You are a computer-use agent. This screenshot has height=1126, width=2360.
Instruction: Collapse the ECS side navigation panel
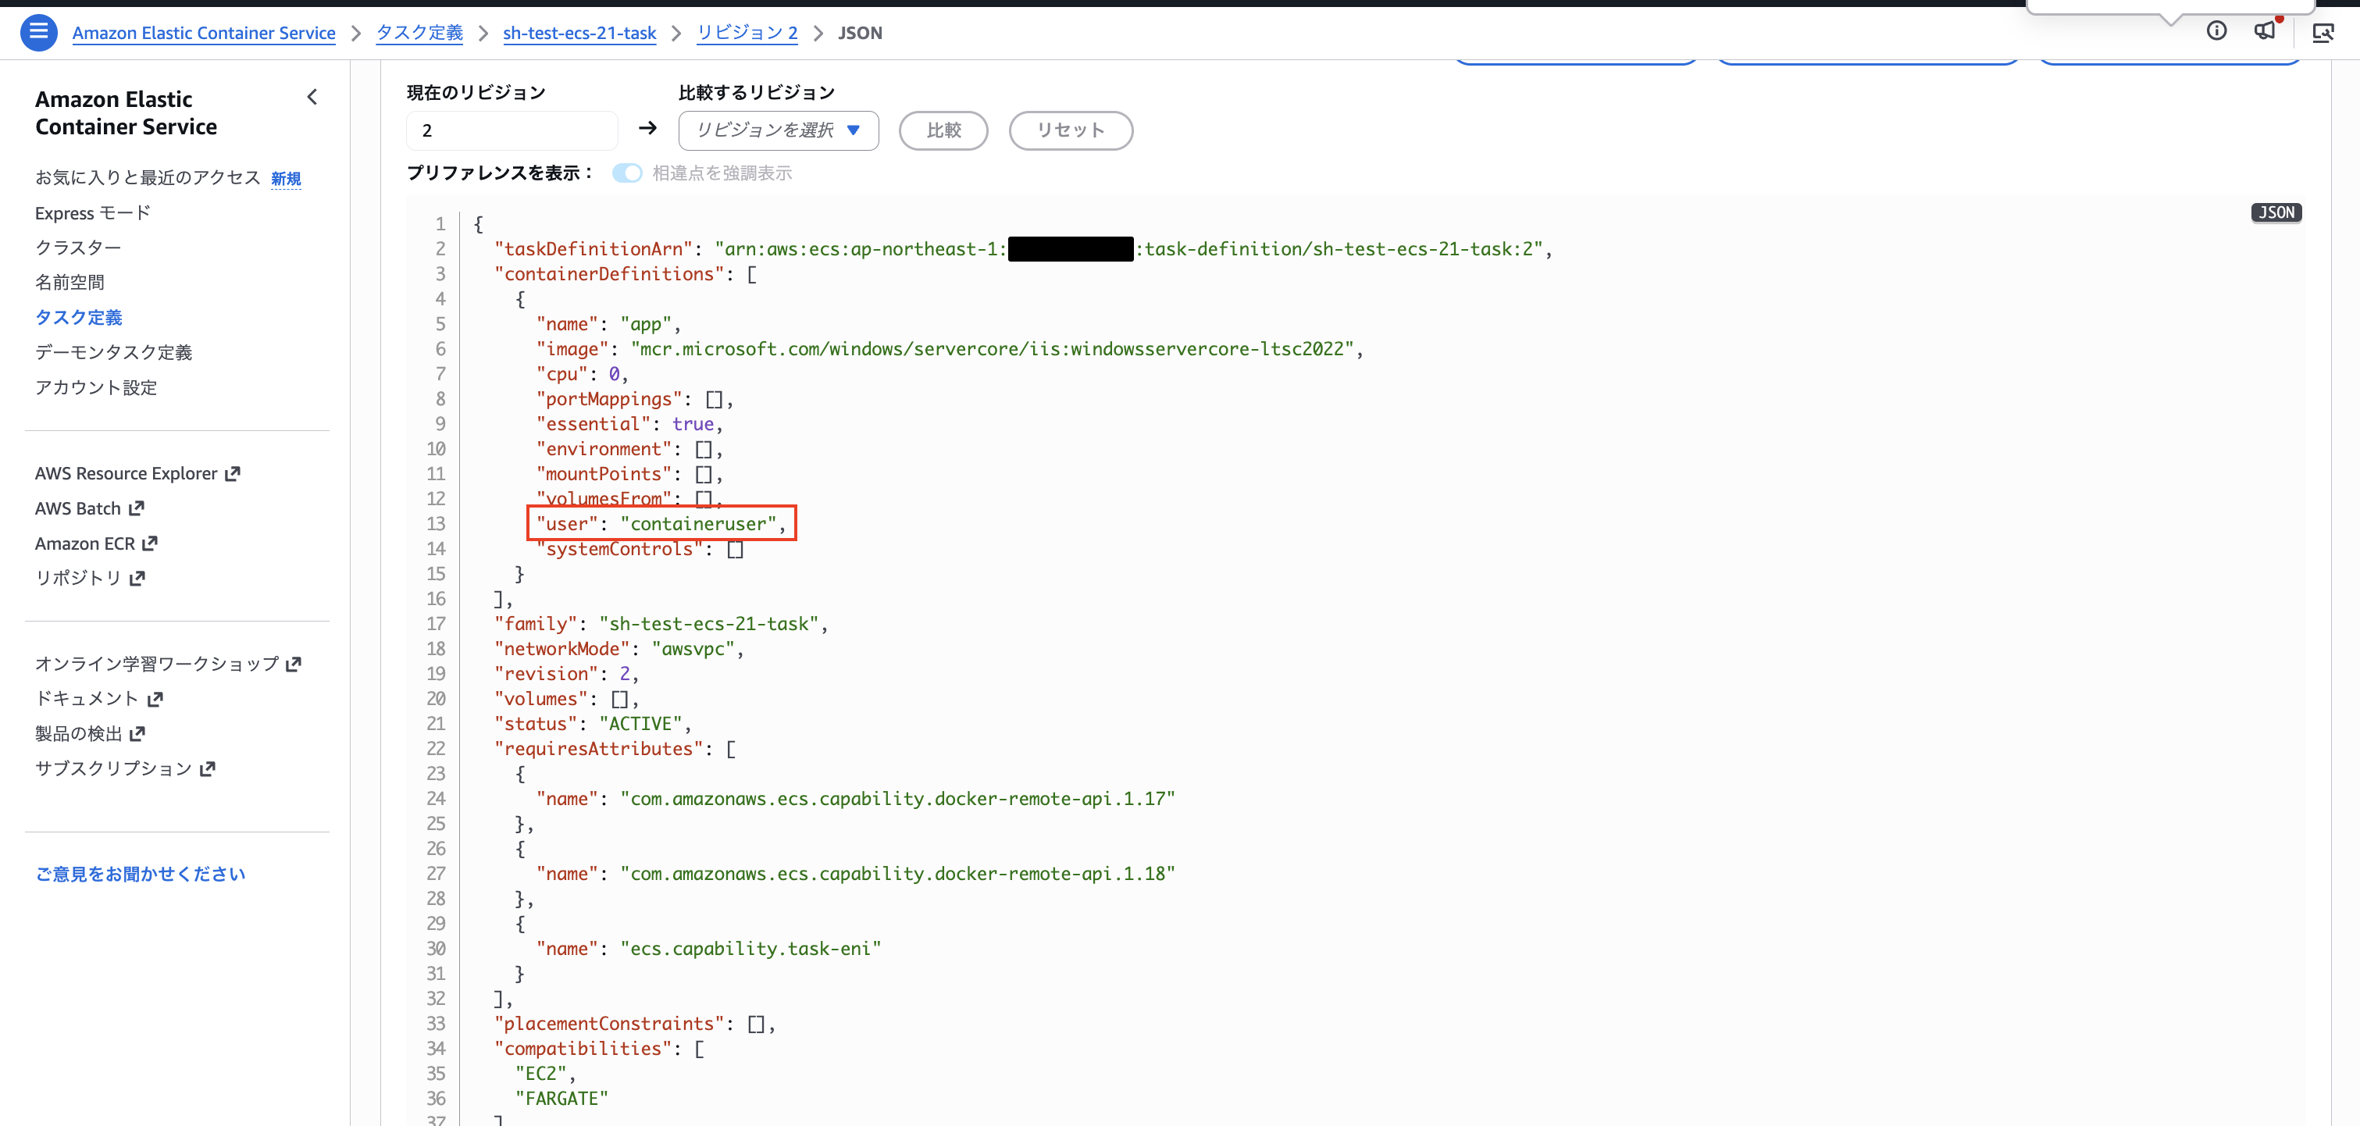coord(312,97)
